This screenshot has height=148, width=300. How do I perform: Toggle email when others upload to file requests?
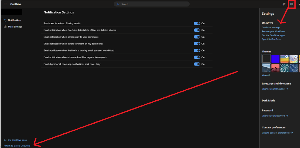tap(197, 57)
